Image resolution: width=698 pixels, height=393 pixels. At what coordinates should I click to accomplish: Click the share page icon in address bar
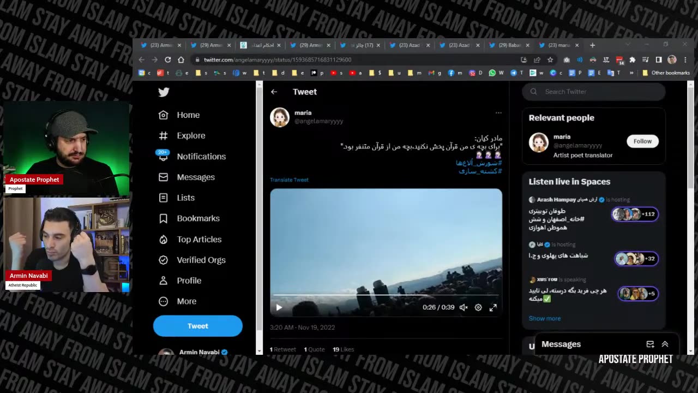[x=537, y=59]
